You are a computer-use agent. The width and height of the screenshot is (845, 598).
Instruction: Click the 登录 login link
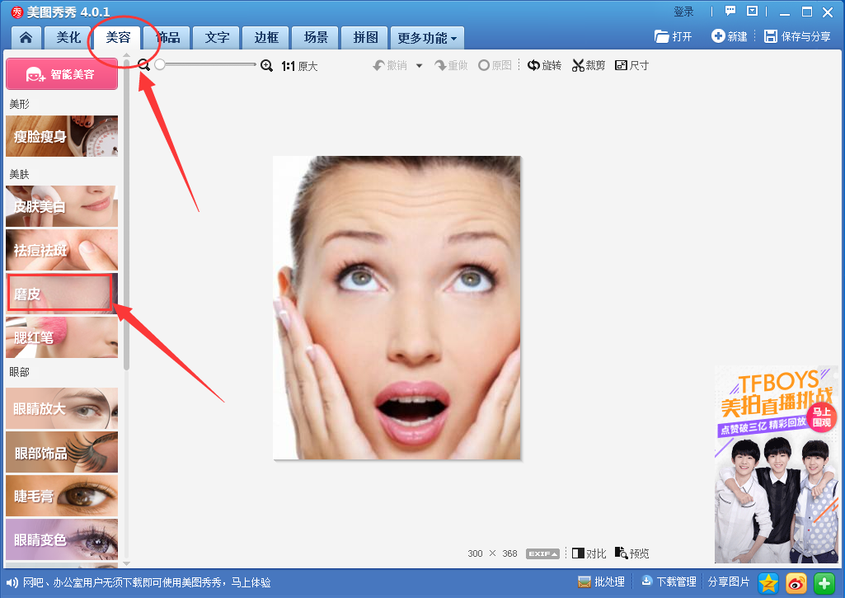coord(683,12)
